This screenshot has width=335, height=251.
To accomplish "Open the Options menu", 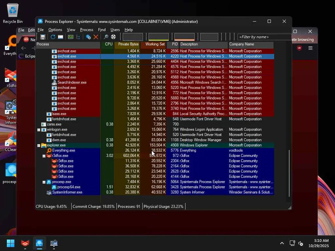I will pos(55,30).
